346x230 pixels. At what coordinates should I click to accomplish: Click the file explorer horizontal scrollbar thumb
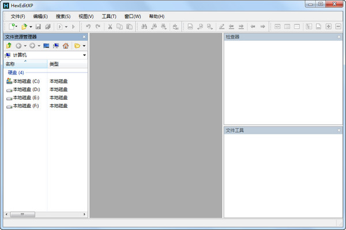(x=22, y=214)
